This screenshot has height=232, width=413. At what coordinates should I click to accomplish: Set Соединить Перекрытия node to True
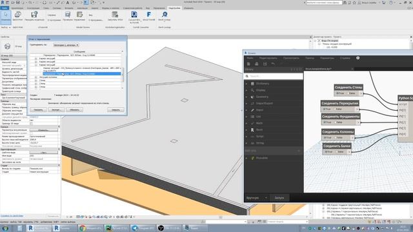[327, 109]
